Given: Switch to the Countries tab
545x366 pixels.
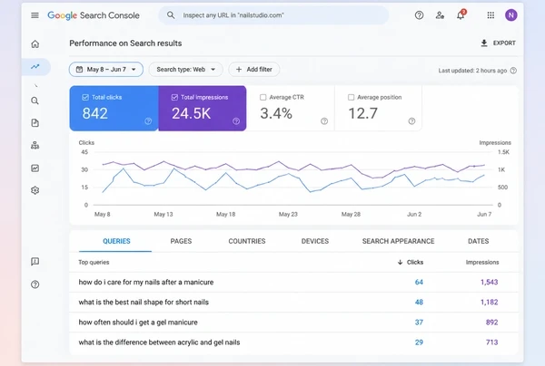Looking at the screenshot, I should 247,241.
